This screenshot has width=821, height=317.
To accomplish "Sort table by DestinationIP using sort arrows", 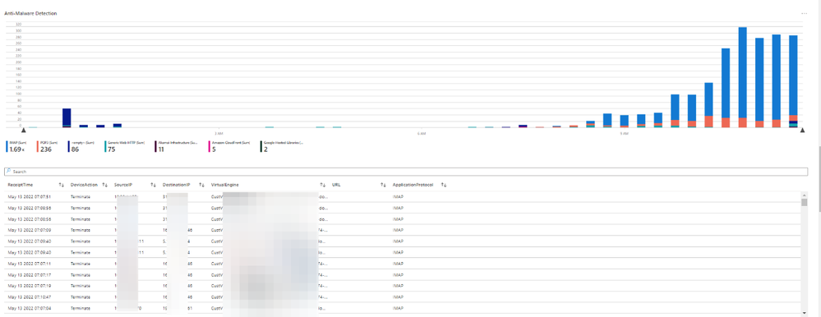I will 201,185.
